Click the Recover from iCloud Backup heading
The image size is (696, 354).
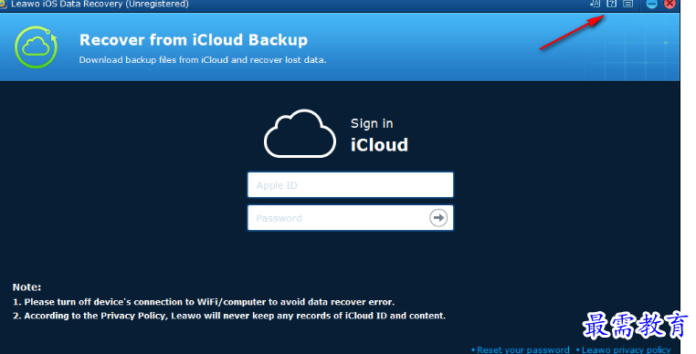pos(193,40)
